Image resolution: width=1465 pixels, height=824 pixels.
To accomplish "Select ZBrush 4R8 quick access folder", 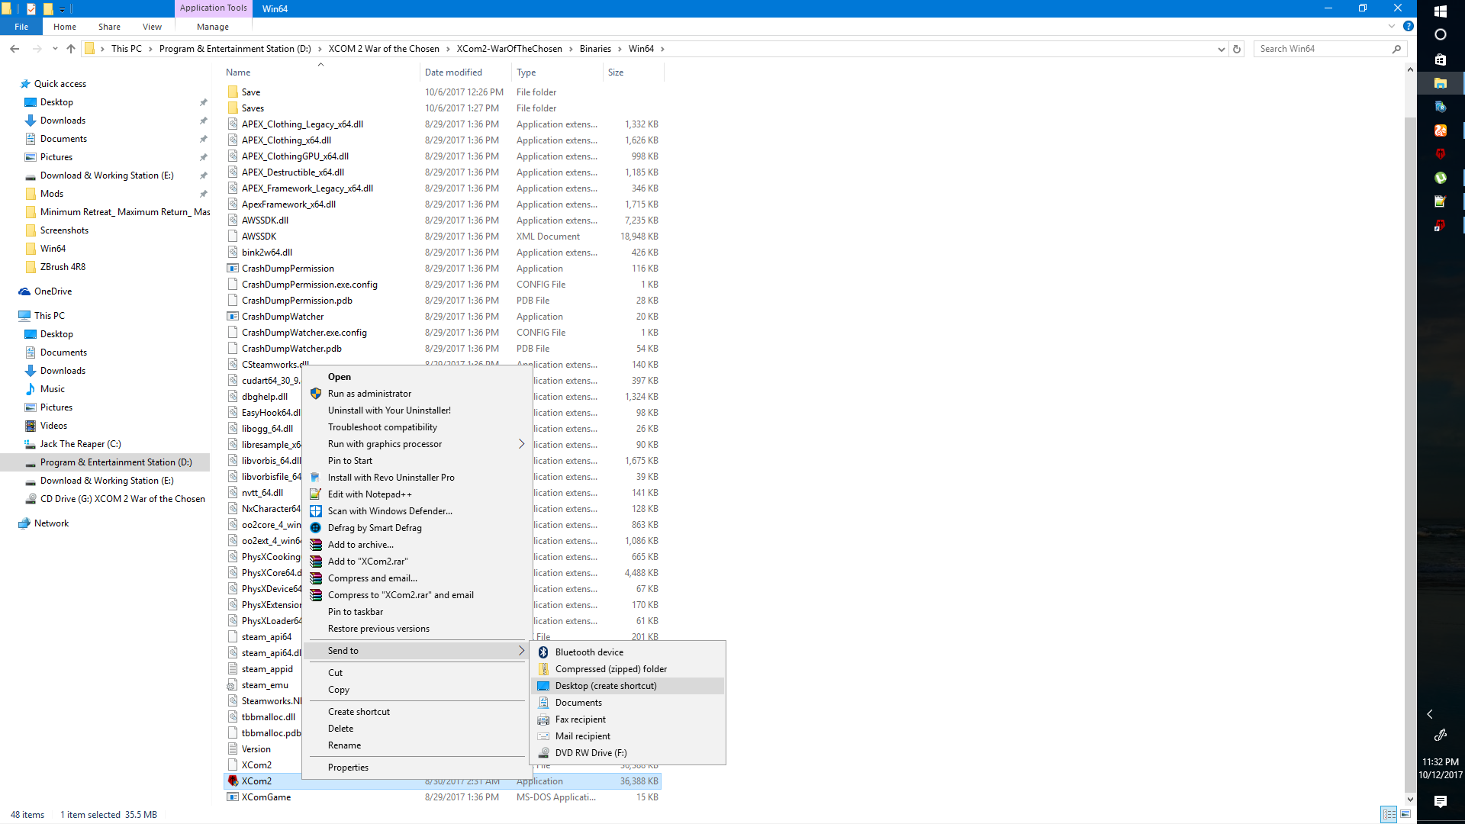I will [63, 267].
